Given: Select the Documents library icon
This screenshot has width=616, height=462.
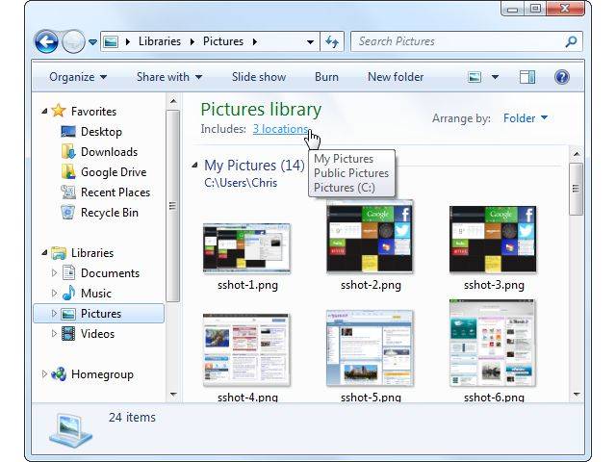Looking at the screenshot, I should tap(68, 272).
